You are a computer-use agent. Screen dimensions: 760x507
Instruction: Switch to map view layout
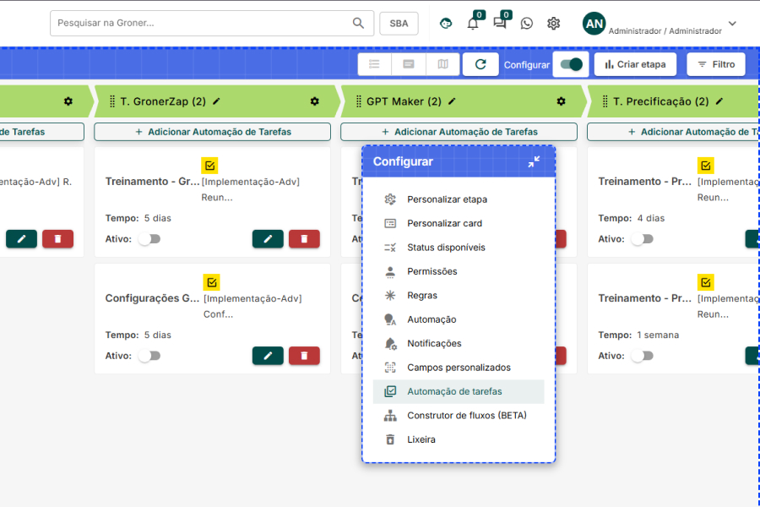point(442,64)
